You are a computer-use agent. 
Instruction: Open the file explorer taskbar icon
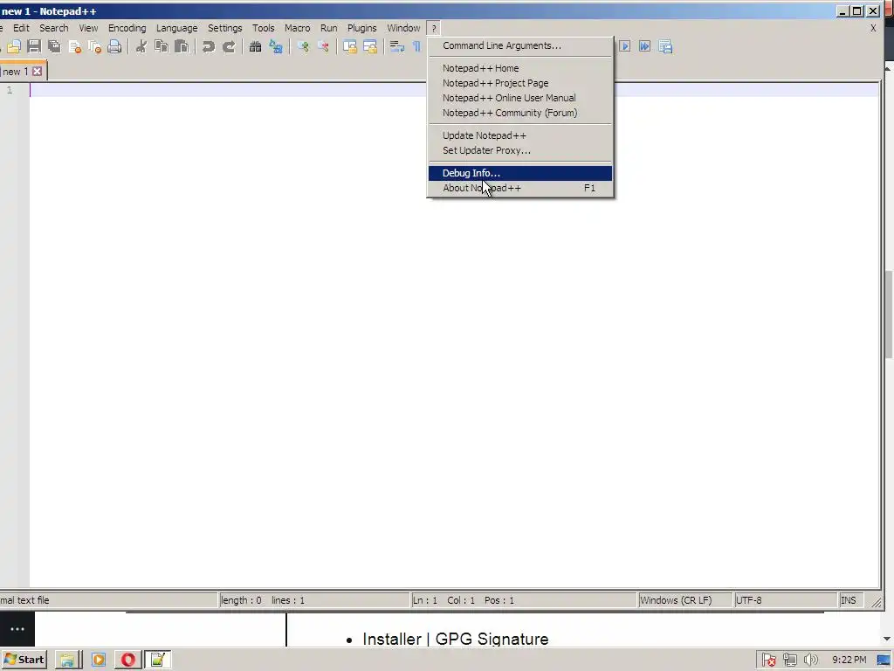[68, 660]
